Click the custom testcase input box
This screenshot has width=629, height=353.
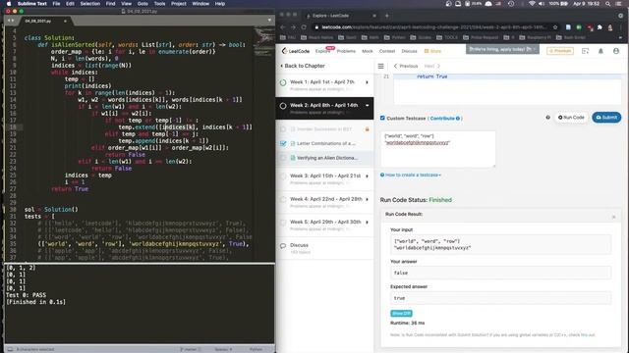(x=437, y=149)
